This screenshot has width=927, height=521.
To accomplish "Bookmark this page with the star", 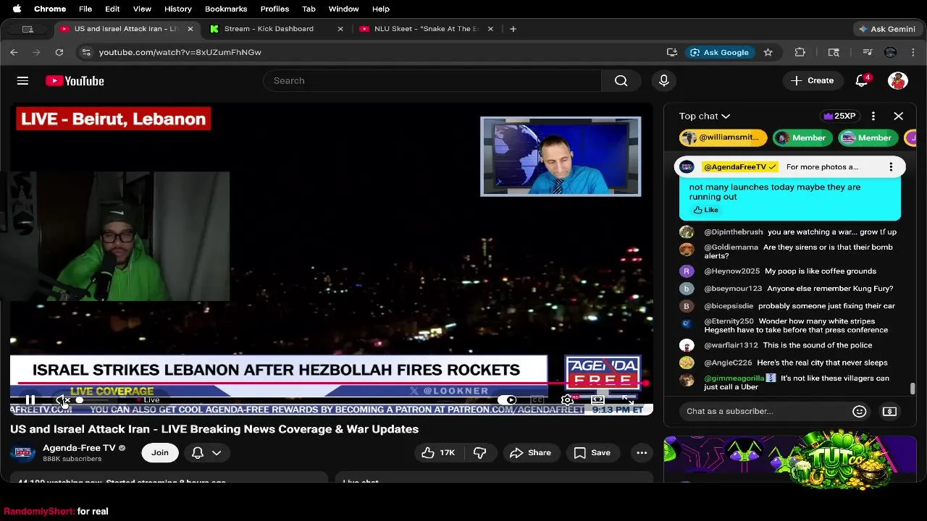I will [768, 52].
